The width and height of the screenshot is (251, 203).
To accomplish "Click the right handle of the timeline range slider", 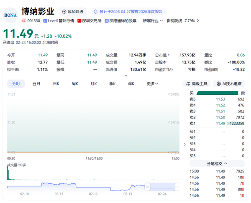I will [x=177, y=186].
